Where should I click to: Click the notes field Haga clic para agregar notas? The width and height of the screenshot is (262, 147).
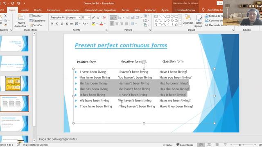tap(58, 139)
